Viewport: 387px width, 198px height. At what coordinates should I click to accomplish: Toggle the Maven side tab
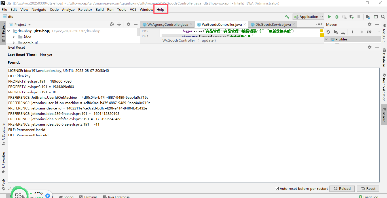[384, 115]
